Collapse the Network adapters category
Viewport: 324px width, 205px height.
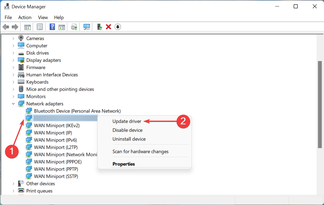(x=13, y=103)
